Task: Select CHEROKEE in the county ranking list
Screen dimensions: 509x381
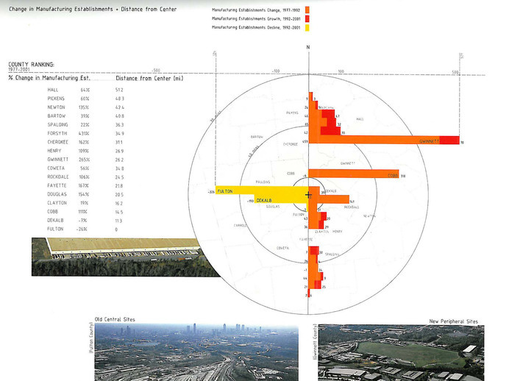Action: 58,142
